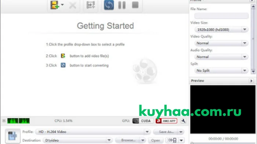The width and height of the screenshot is (257, 144).
Task: Open the Profile dropdown HD - H.264 Video
Action: (93, 132)
